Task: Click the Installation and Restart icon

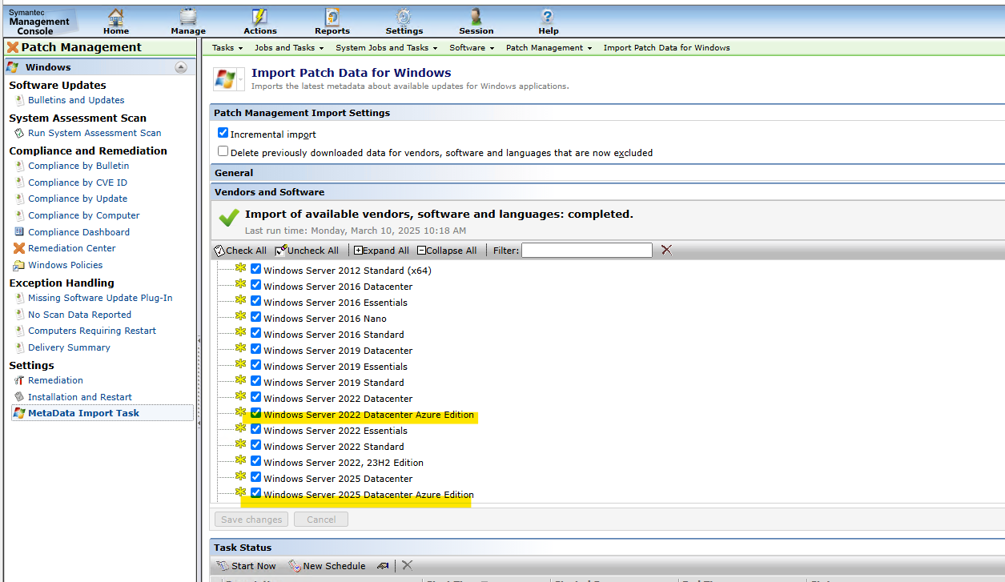Action: 19,397
